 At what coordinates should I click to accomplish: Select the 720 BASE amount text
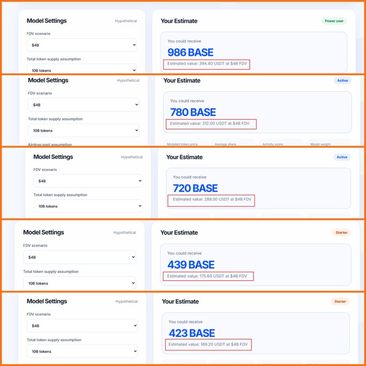click(x=195, y=188)
